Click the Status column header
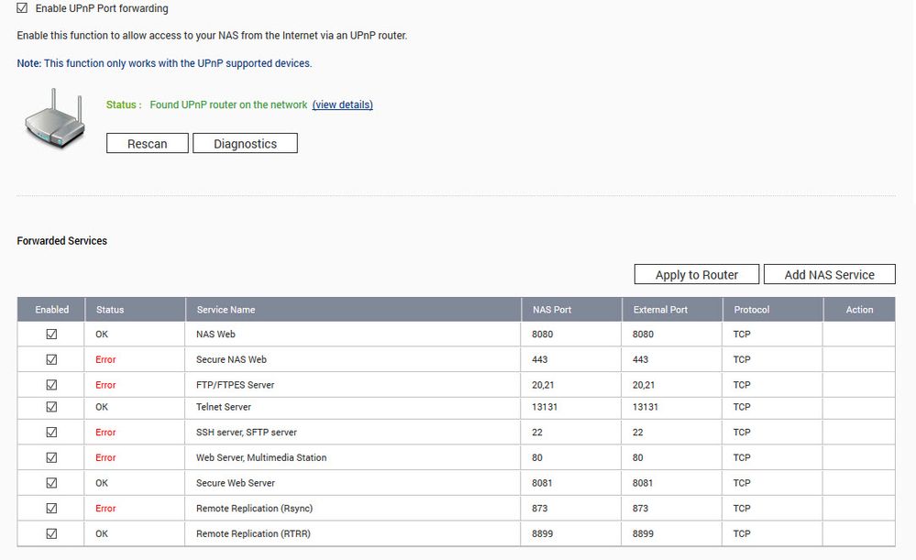 pyautogui.click(x=109, y=310)
